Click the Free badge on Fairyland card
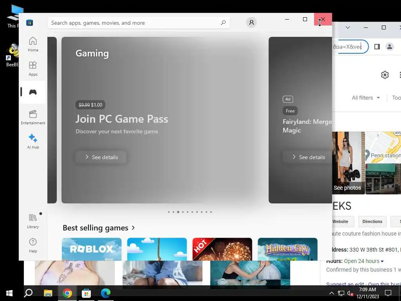Viewport: 401px width, 301px height. coord(290,111)
